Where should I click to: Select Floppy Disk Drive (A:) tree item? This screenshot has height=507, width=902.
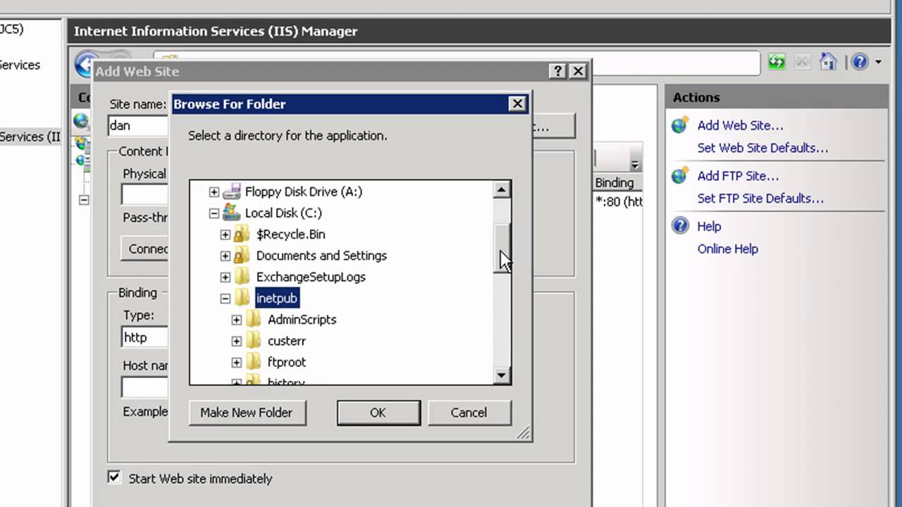click(304, 192)
